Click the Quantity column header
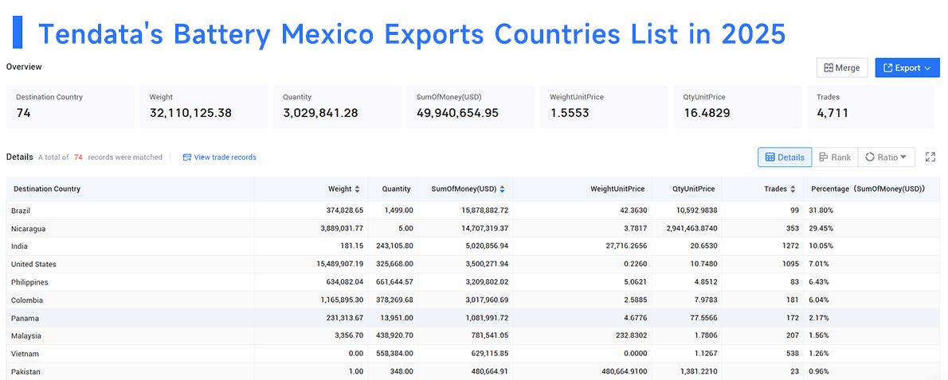Image resolution: width=948 pixels, height=380 pixels. point(396,188)
